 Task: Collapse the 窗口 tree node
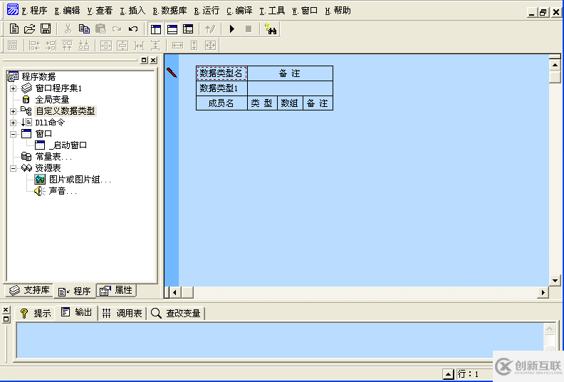coord(13,134)
